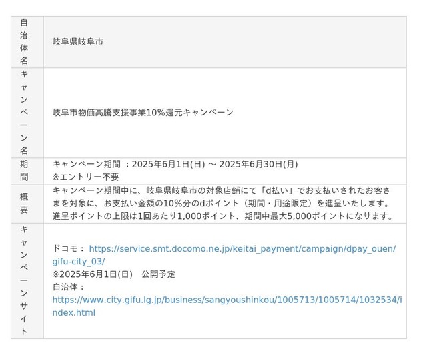
Task: Click the 「d払い」 text in overview
Action: (277, 190)
